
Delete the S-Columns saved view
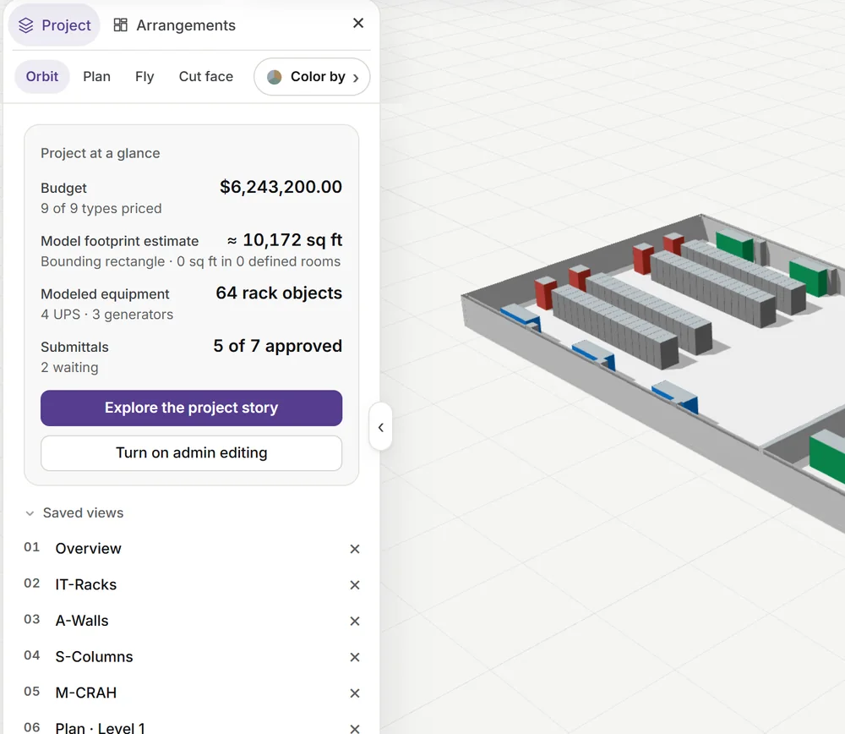pyautogui.click(x=355, y=657)
